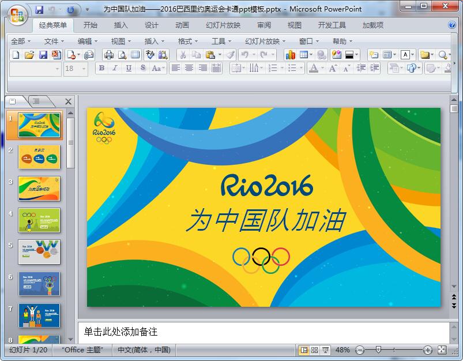Decrease the font size
This screenshot has height=361, width=463.
[347, 69]
